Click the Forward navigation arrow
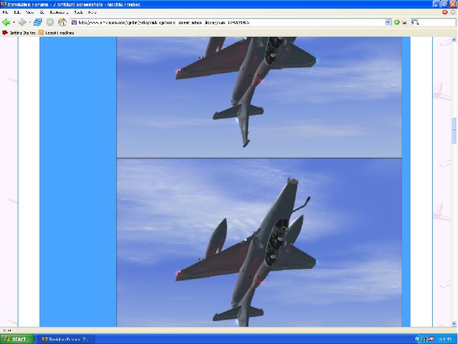This screenshot has width=458, height=344. [22, 22]
